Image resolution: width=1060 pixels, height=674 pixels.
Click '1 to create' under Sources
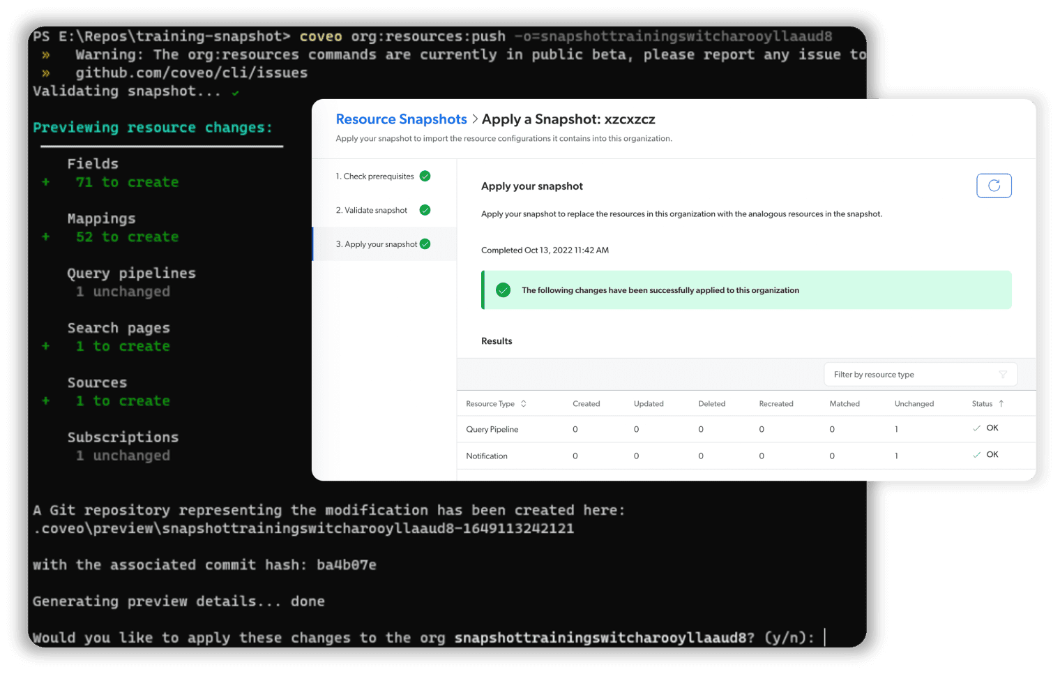coord(123,401)
